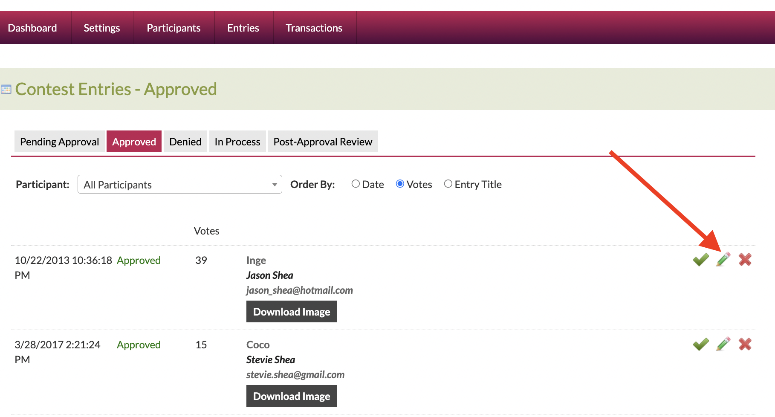Download Image for Stevie Shea's Coco entry
The image size is (775, 417).
[292, 396]
